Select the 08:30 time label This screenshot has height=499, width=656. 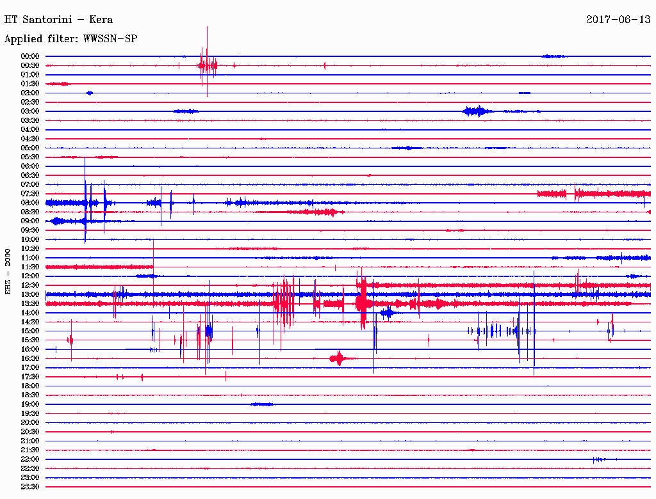click(x=30, y=212)
